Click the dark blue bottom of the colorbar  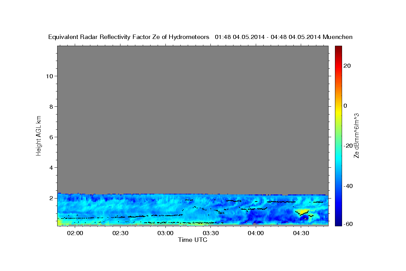[x=338, y=223]
